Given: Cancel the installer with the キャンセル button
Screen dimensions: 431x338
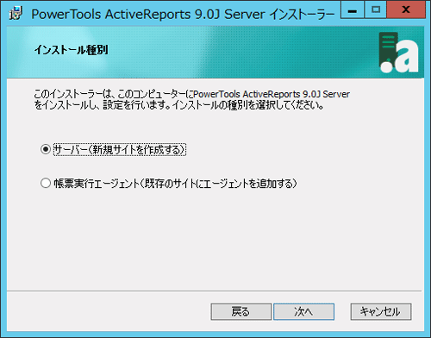Looking at the screenshot, I should [x=381, y=311].
